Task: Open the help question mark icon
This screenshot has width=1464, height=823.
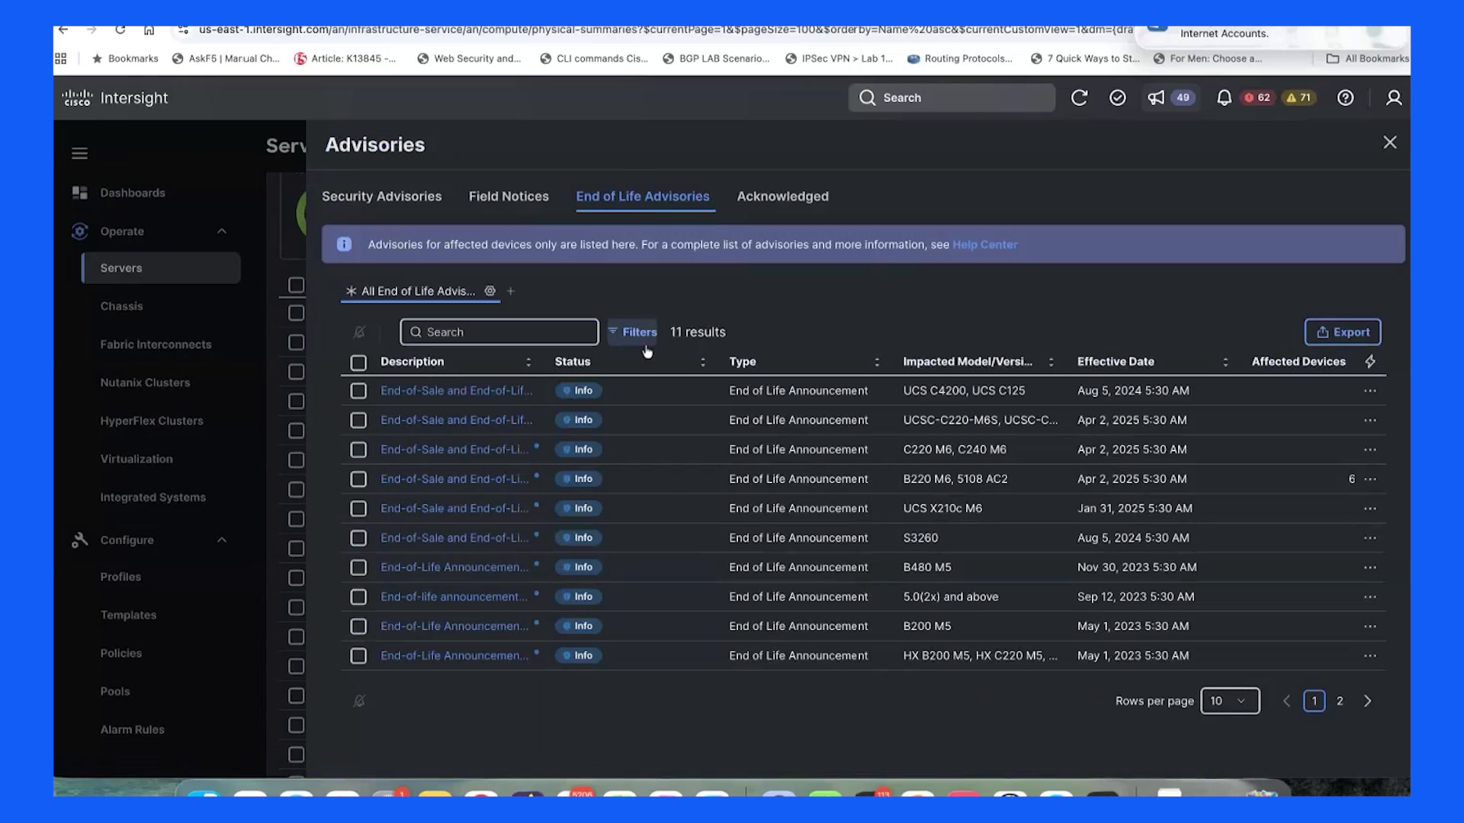Action: [x=1346, y=98]
